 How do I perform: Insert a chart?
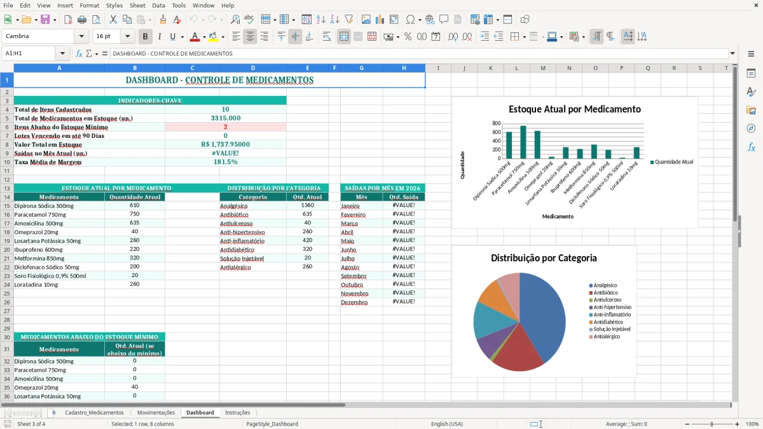tap(380, 20)
